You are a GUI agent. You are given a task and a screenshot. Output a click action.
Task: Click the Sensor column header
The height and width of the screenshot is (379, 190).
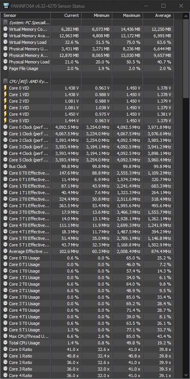point(26,15)
